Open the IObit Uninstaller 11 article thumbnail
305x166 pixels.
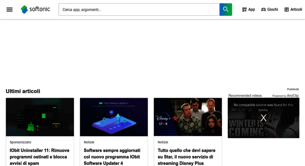(40, 117)
